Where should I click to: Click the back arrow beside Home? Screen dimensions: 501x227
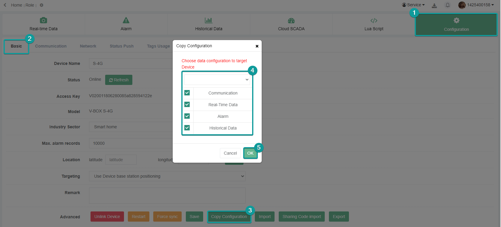(x=5, y=5)
